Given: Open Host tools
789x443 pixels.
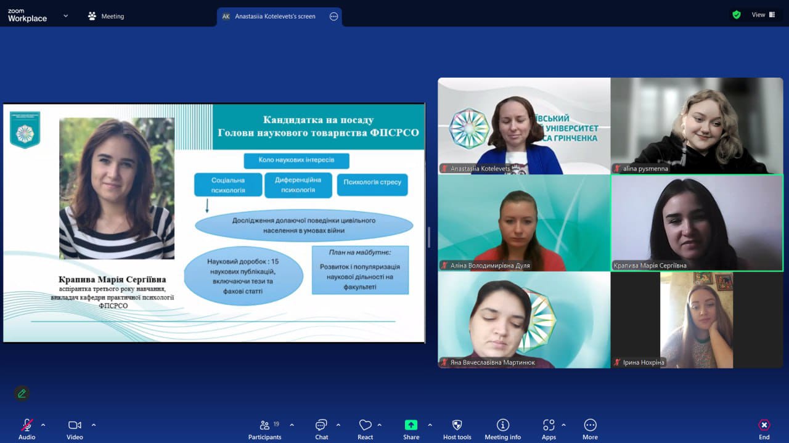Looking at the screenshot, I should 457,425.
